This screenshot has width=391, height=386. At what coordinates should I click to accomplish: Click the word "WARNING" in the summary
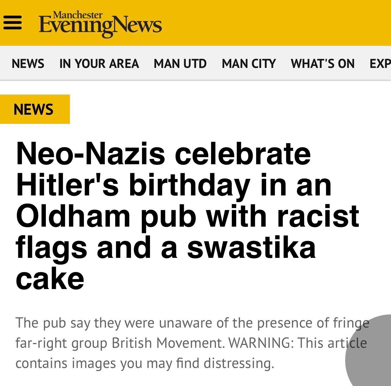(261, 343)
